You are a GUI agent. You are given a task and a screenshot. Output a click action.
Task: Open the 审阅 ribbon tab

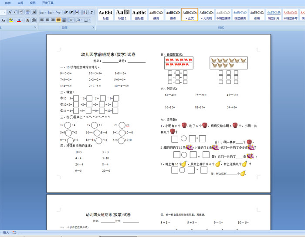(20, 3)
